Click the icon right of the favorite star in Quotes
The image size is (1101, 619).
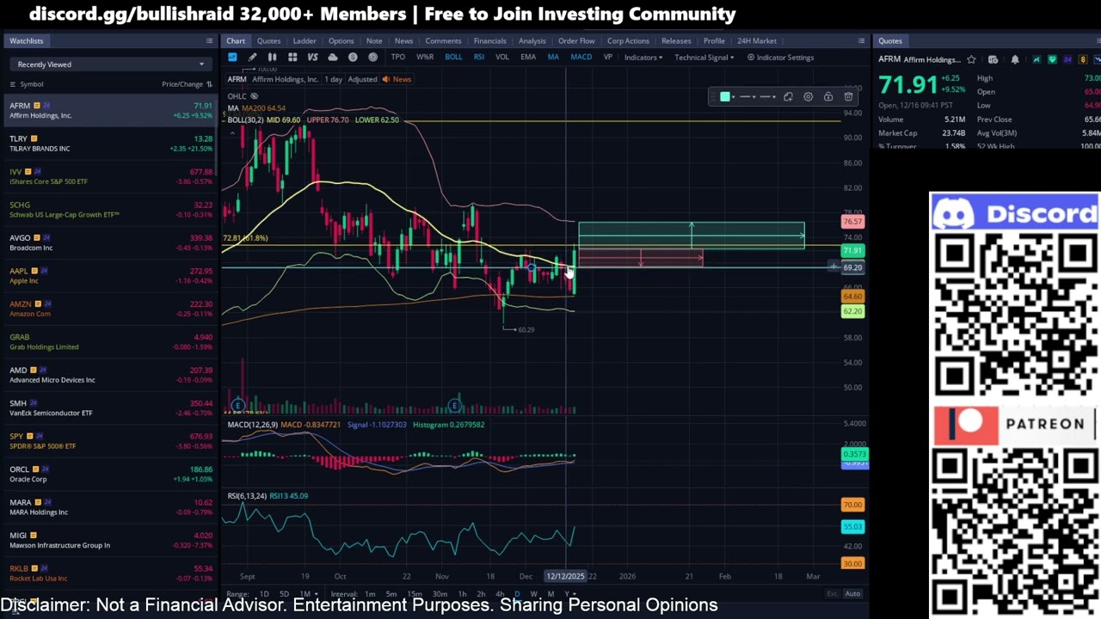993,60
